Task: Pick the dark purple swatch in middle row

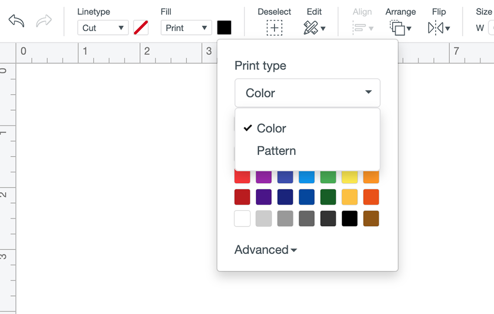Action: click(264, 197)
